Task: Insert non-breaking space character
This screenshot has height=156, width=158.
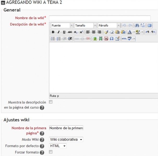Action: tap(106, 39)
